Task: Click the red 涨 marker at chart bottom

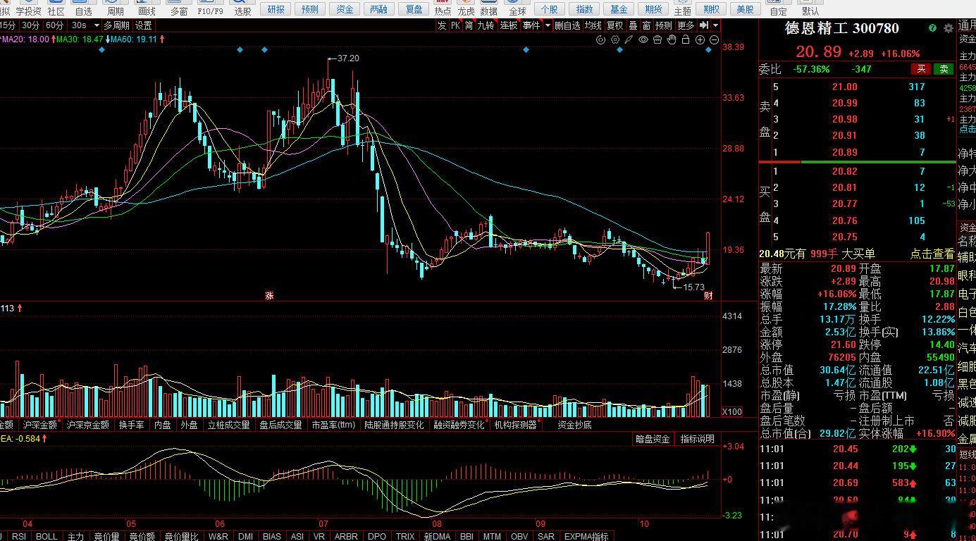Action: click(x=268, y=296)
